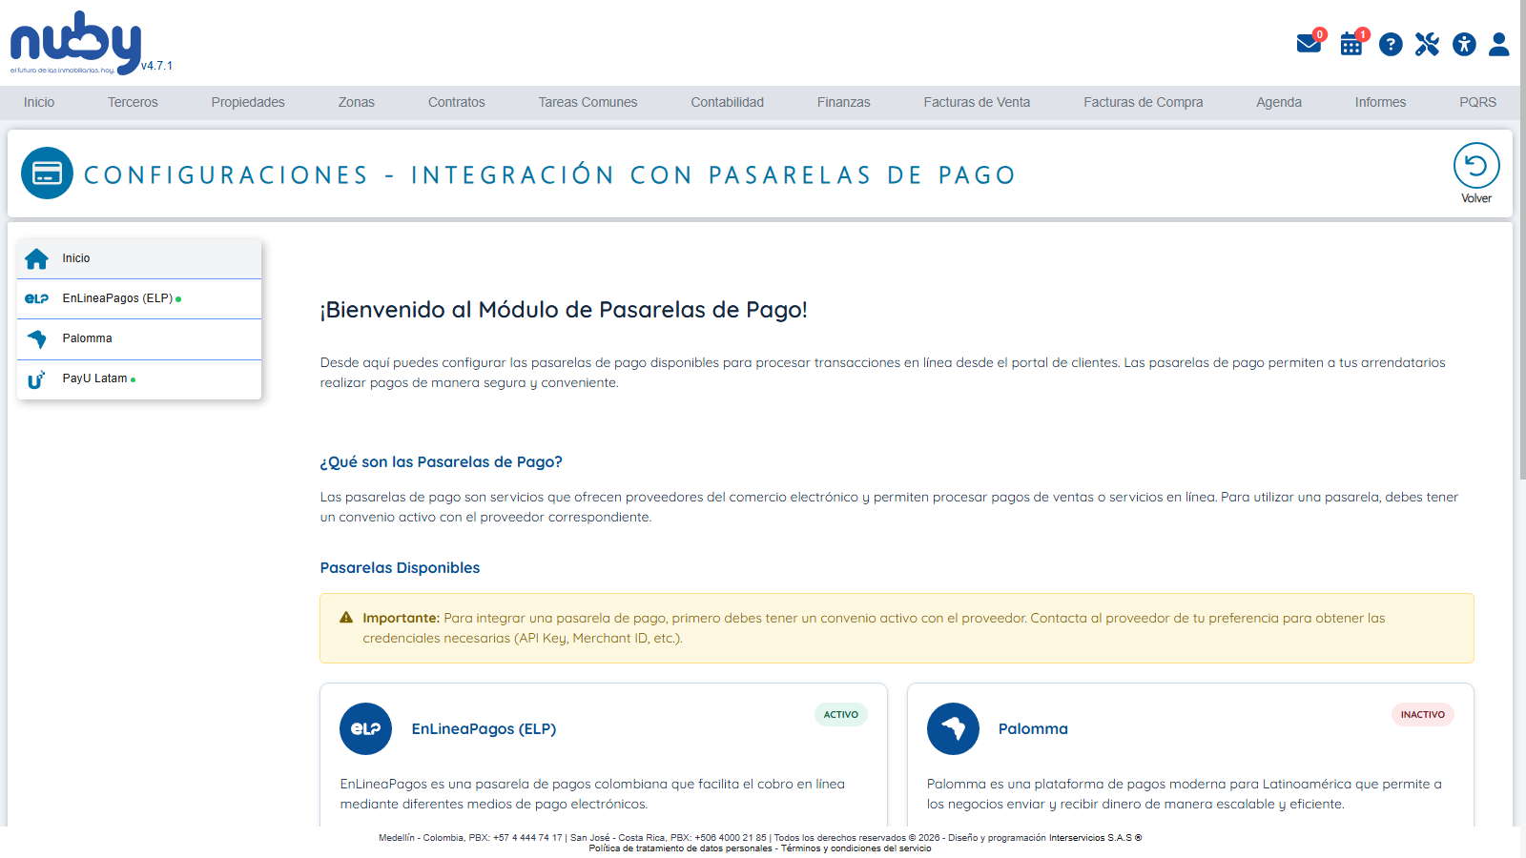The width and height of the screenshot is (1526, 858).
Task: Open Términos y condiciones del servicio link
Action: tap(856, 848)
